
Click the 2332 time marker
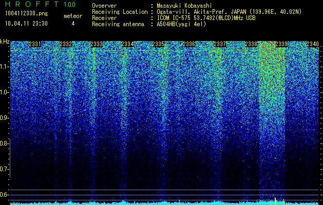point(66,44)
